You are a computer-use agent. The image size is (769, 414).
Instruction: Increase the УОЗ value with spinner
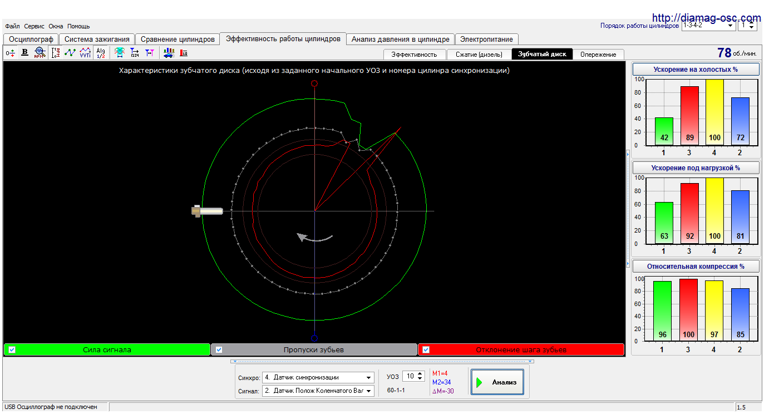tap(421, 374)
